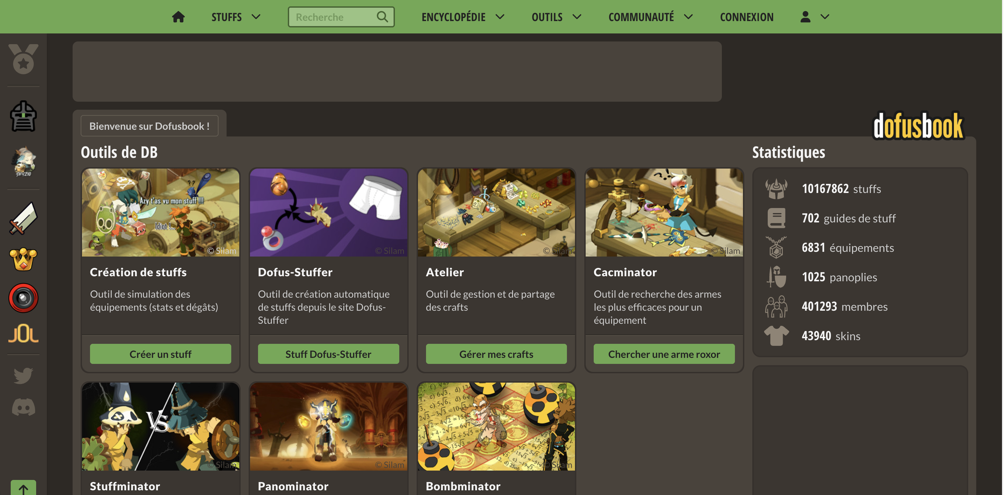Open the STUFFS menu
Screen dimensions: 1004x495
[x=227, y=17]
